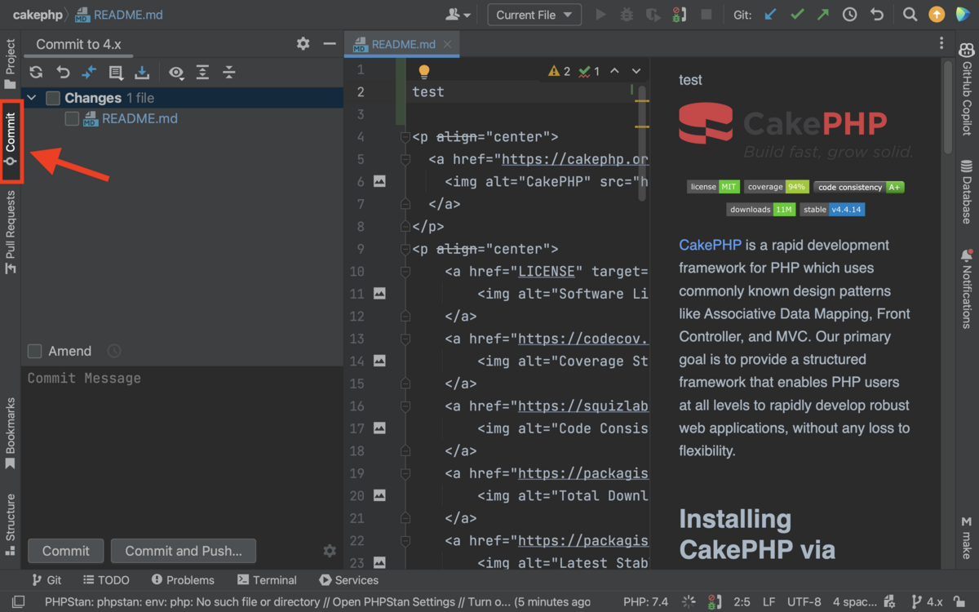This screenshot has height=612, width=979.
Task: Click the editor vertical scrollbar thumb
Action: (642, 143)
